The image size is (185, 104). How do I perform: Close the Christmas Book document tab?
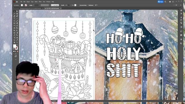43,8
